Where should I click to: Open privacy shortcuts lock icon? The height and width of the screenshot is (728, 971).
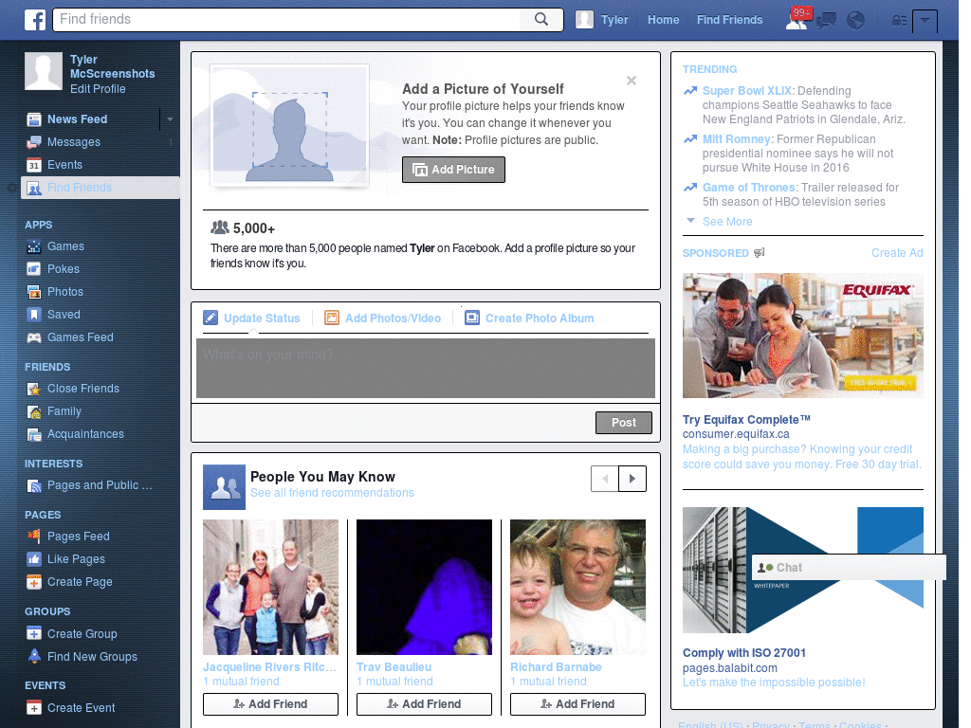coord(899,21)
